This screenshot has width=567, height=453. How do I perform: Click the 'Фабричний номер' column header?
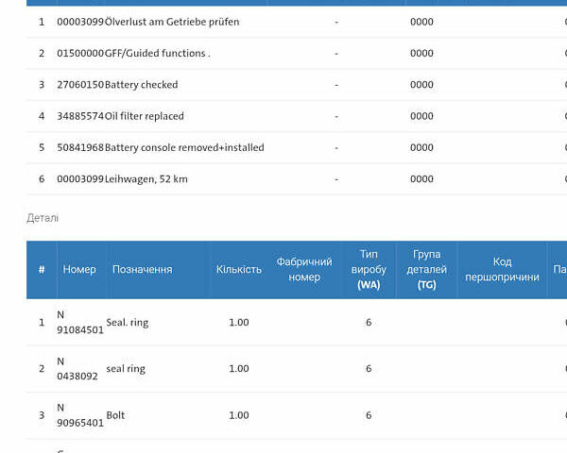pyautogui.click(x=304, y=270)
